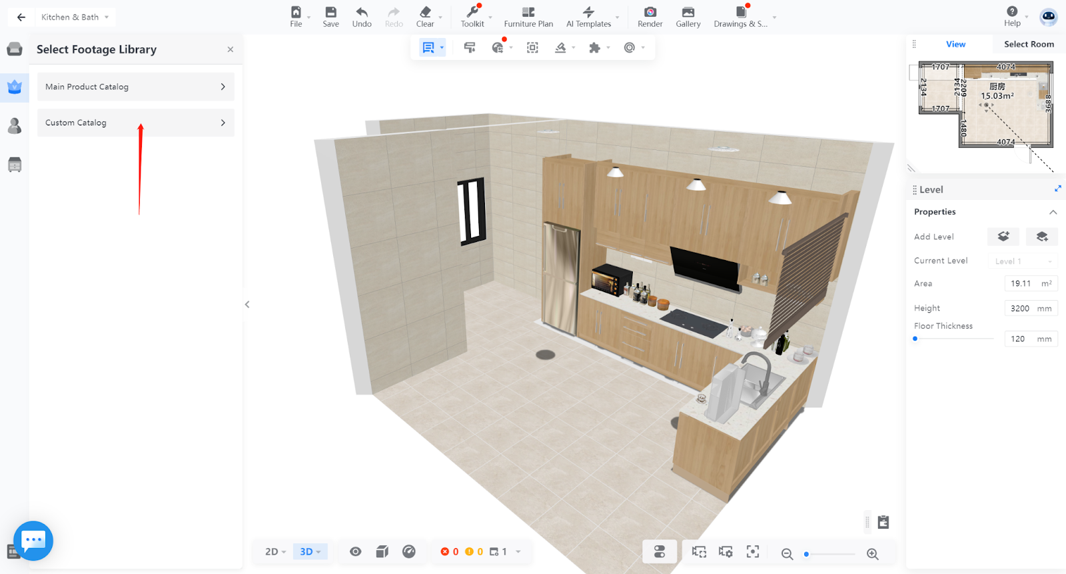Switch to the View tab
Screen dimensions: 1066x574
[955, 44]
